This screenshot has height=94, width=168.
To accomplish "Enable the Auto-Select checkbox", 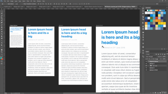I will 7,4.
